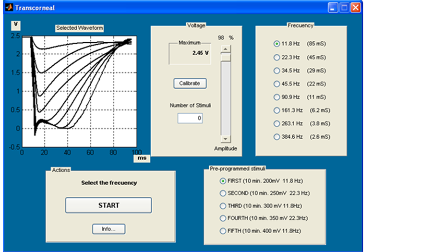Screen dimensions: 433x252
Task: Click the Calibrate button
Action: tap(190, 83)
